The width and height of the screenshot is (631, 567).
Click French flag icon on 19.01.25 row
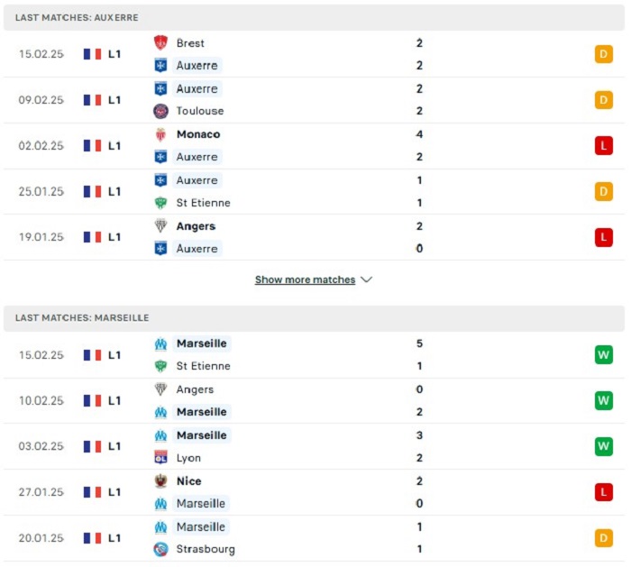tap(92, 237)
